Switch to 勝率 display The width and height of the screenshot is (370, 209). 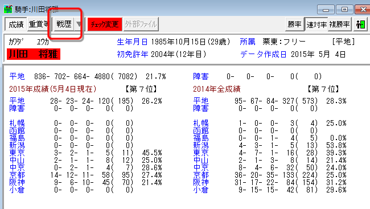(x=294, y=24)
